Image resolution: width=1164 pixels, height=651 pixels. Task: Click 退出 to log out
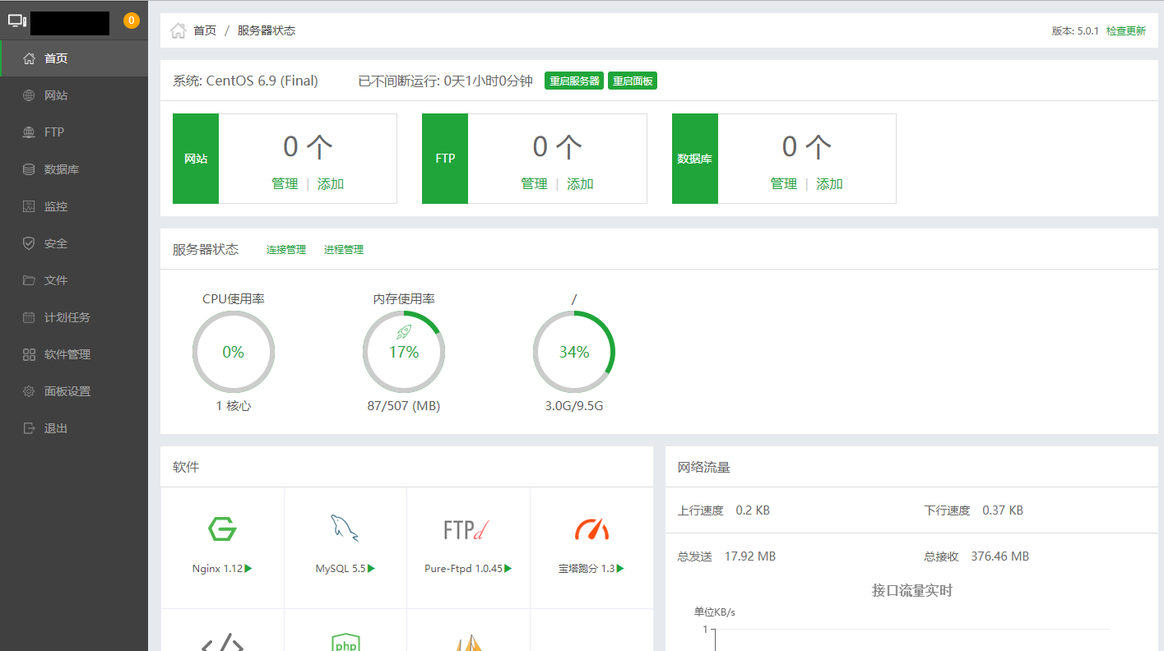point(56,428)
